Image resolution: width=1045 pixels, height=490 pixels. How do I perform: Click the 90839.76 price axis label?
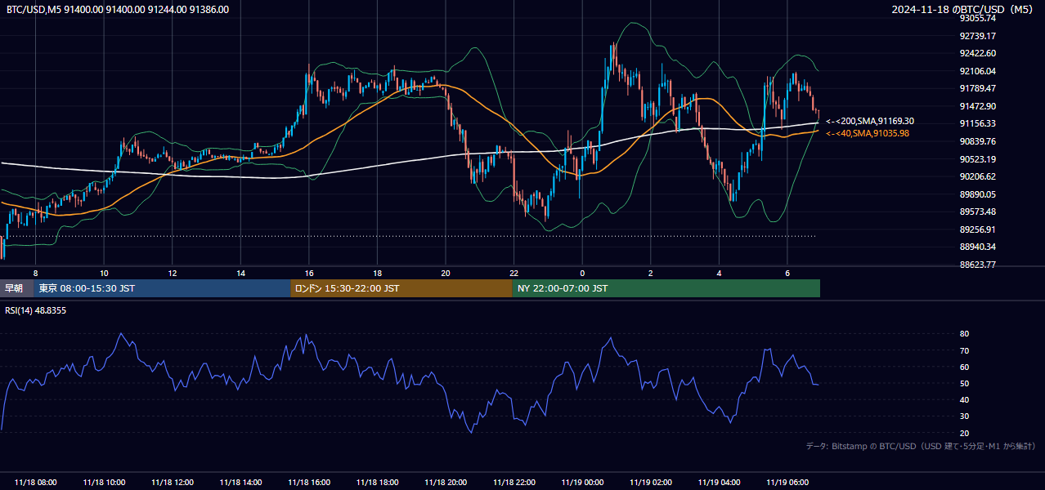(978, 141)
